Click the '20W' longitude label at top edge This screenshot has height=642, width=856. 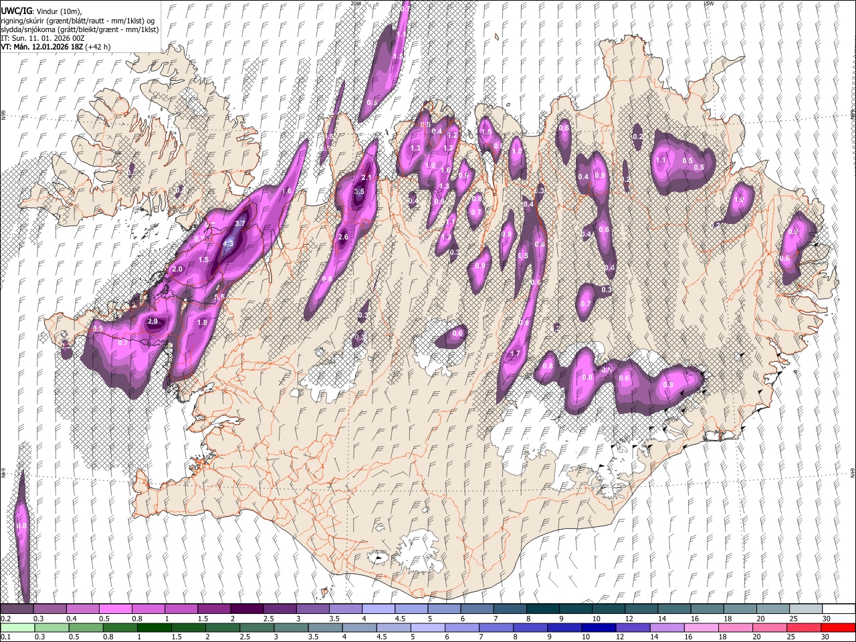(356, 3)
